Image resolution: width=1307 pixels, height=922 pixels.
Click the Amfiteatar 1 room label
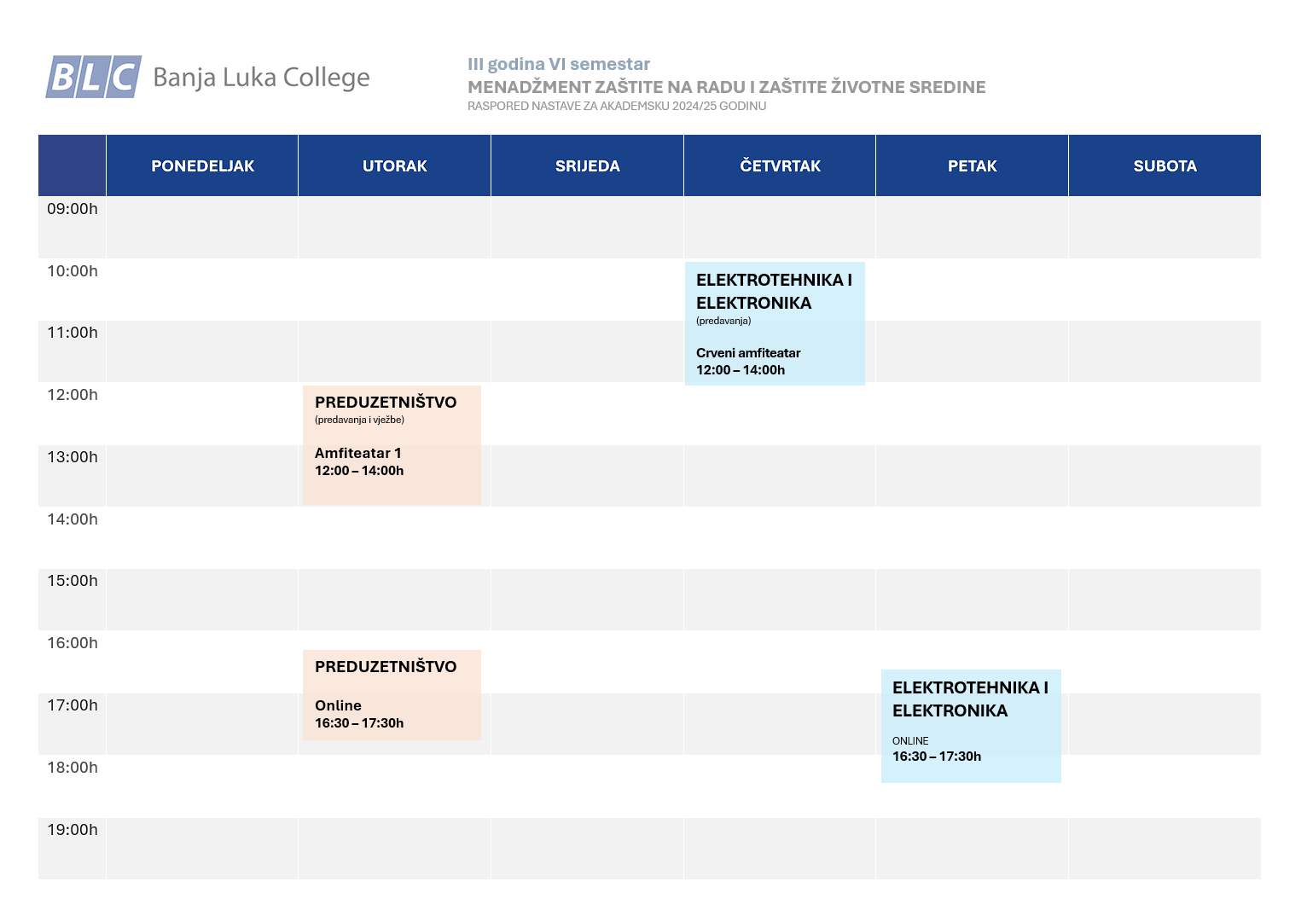(x=358, y=453)
